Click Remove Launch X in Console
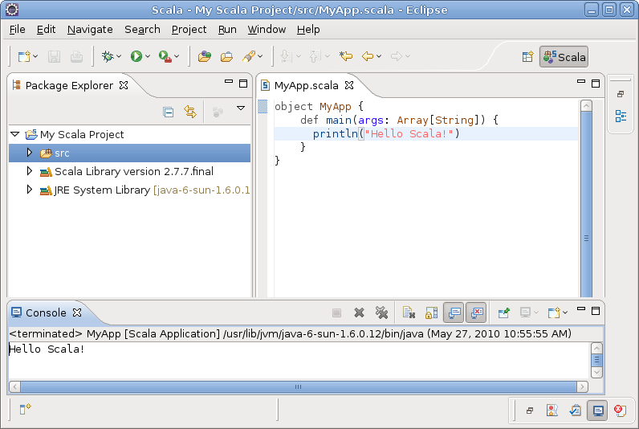This screenshot has width=639, height=429. click(359, 313)
